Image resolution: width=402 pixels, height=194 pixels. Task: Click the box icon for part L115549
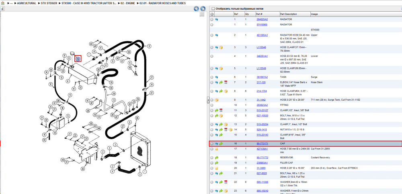[x=221, y=69]
